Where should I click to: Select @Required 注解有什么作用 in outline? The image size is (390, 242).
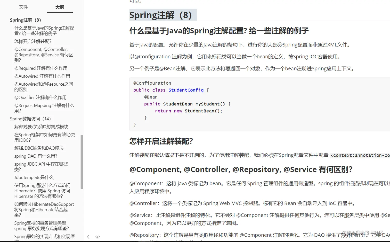41,68
